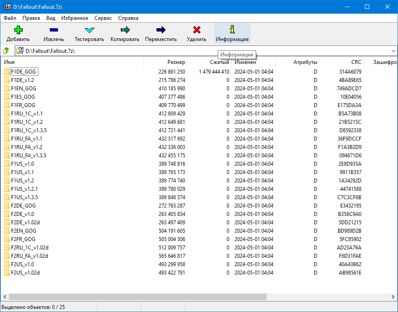Click compressed size 1 479 444 410
The width and height of the screenshot is (398, 312).
pos(214,72)
